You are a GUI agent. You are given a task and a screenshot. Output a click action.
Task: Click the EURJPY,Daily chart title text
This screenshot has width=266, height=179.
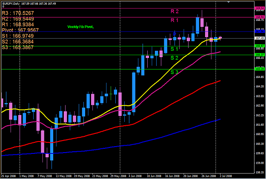(x=11, y=3)
